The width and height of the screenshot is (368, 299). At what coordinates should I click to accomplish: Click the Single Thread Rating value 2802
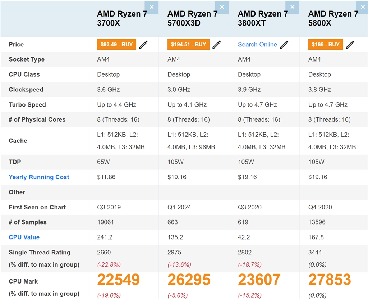coord(245,252)
